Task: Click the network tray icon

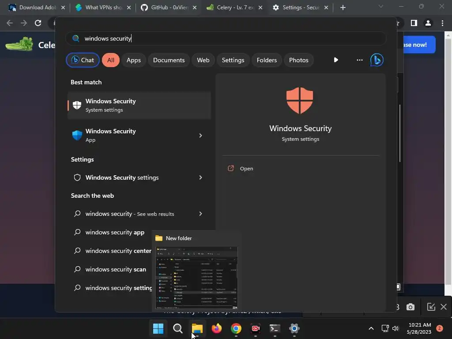Action: coord(385,328)
